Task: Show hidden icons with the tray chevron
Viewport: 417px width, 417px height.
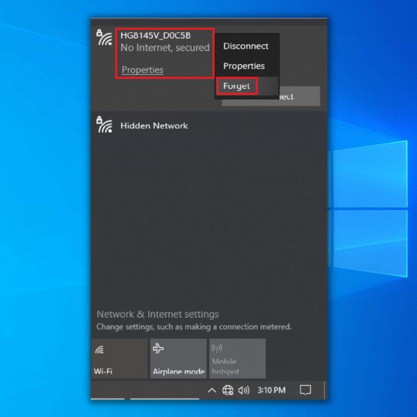Action: pos(211,390)
